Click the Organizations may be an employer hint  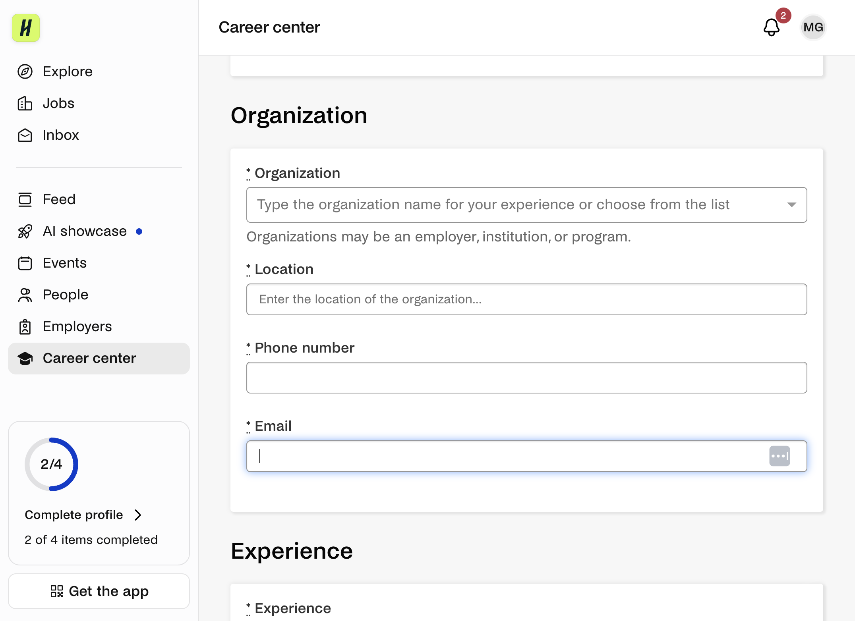[x=439, y=237]
